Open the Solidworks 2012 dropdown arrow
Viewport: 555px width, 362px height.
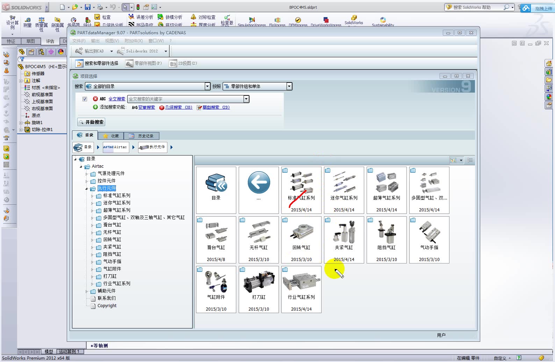[x=166, y=51]
